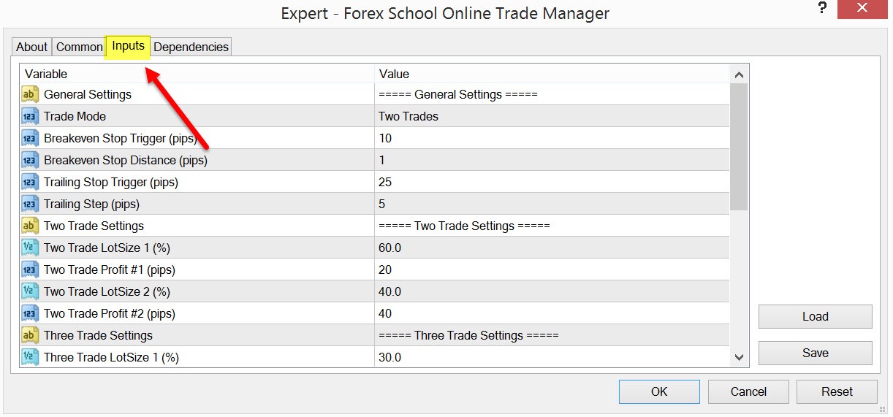The width and height of the screenshot is (893, 417).
Task: Click the Trailing Stop Trigger row icon
Action: [x=30, y=182]
